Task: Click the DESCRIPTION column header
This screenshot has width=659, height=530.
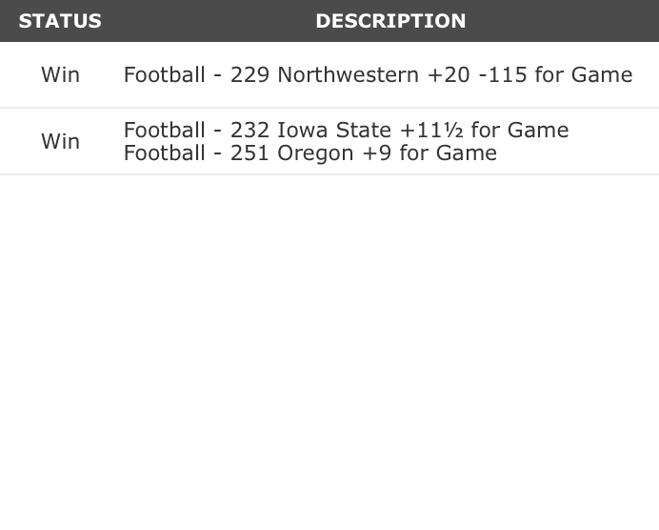Action: click(x=390, y=21)
